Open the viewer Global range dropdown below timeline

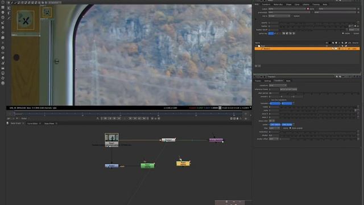pos(24,118)
